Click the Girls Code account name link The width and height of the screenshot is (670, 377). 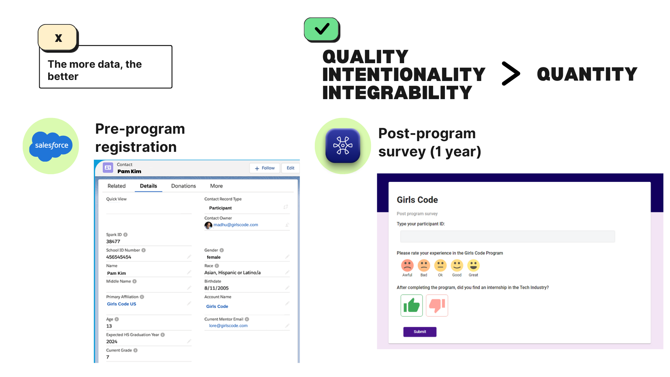click(x=217, y=306)
